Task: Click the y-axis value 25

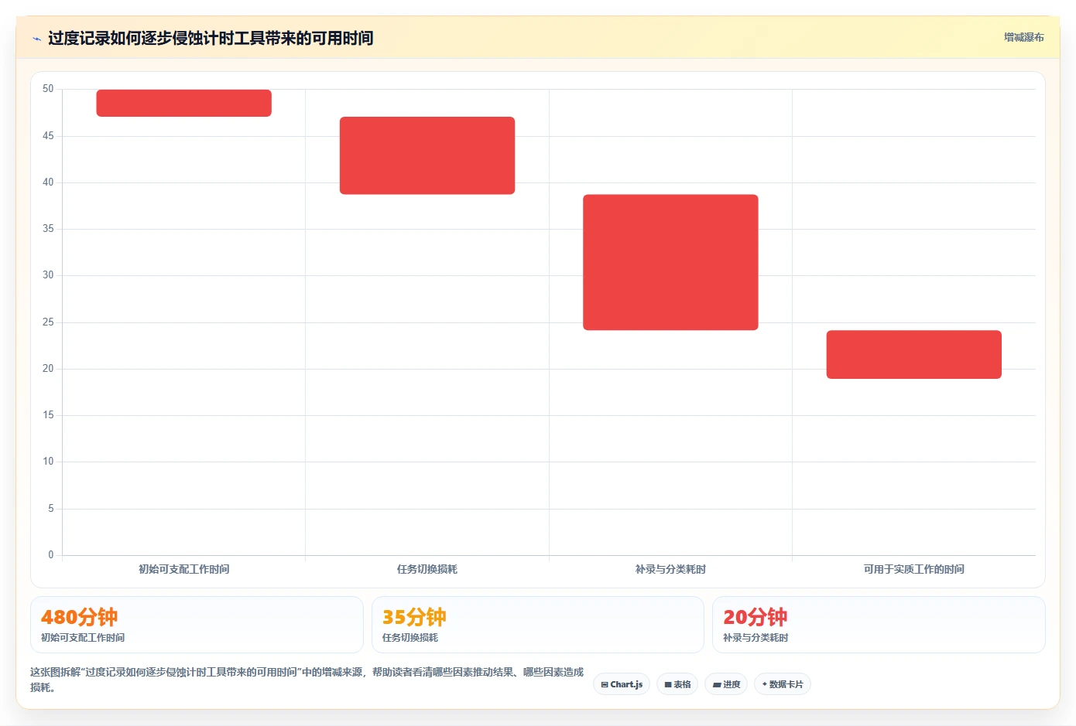Action: (48, 322)
